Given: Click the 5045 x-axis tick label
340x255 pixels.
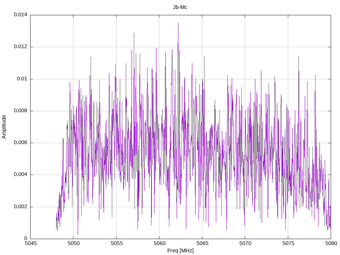Looking at the screenshot, I should [31, 243].
